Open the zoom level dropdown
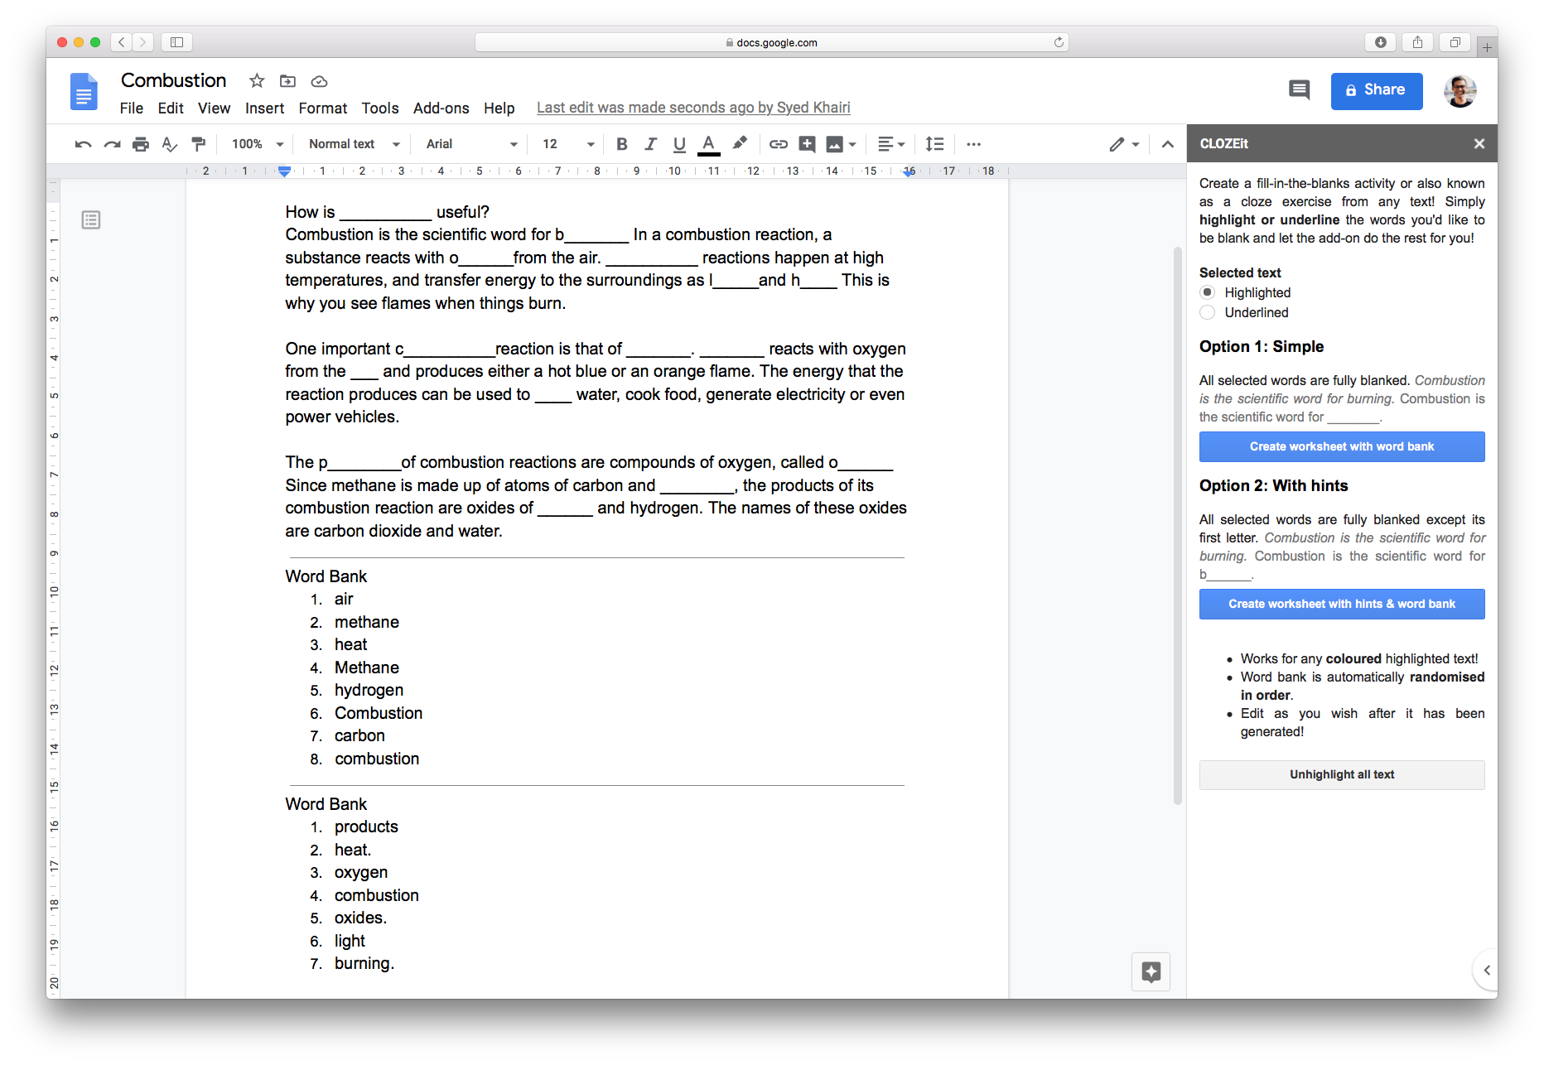 pos(258,144)
